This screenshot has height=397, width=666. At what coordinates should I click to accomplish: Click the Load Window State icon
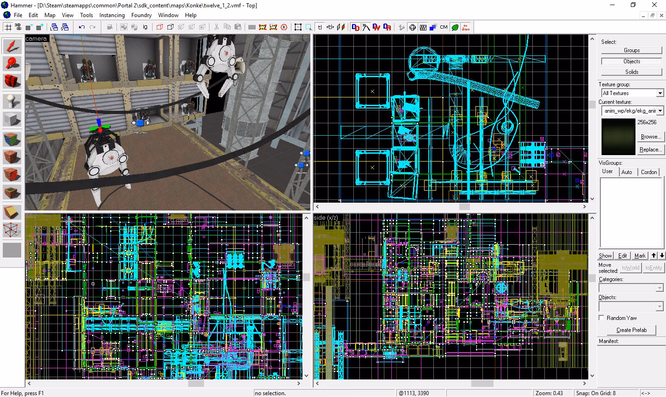click(x=54, y=27)
